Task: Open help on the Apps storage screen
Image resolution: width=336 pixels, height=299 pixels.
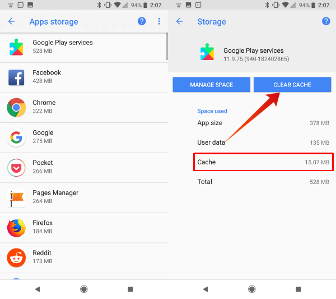Action: click(142, 21)
